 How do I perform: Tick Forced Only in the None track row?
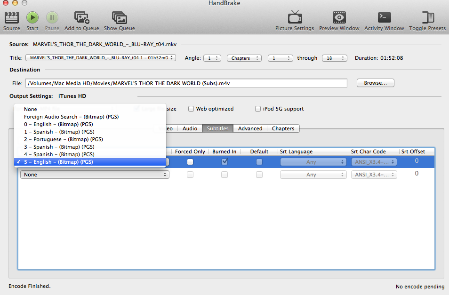pyautogui.click(x=190, y=175)
